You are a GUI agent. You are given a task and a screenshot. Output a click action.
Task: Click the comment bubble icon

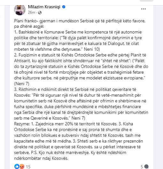[x=146, y=167]
